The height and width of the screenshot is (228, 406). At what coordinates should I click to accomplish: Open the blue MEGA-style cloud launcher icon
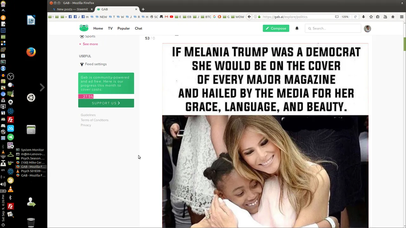click(10, 128)
